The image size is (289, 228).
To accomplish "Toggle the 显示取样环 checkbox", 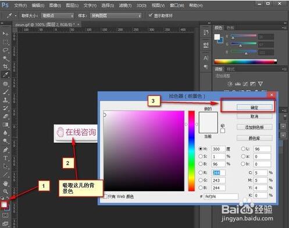I will tap(151, 15).
